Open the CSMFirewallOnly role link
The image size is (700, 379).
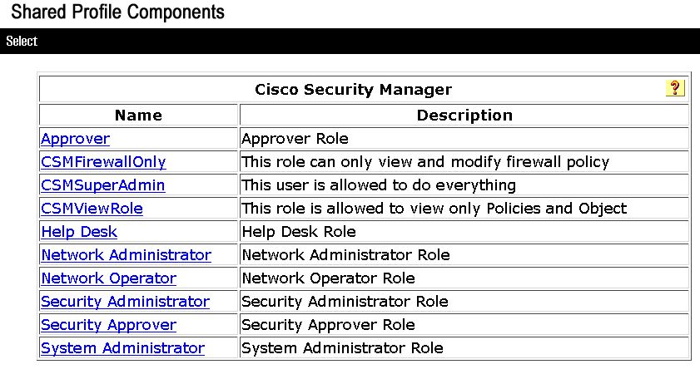coord(103,162)
